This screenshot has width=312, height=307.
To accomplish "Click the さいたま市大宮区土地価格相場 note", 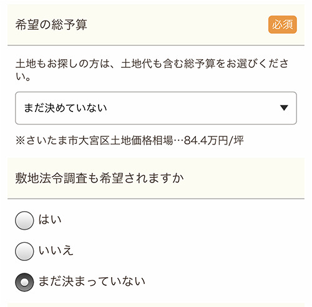I will click(x=100, y=140).
